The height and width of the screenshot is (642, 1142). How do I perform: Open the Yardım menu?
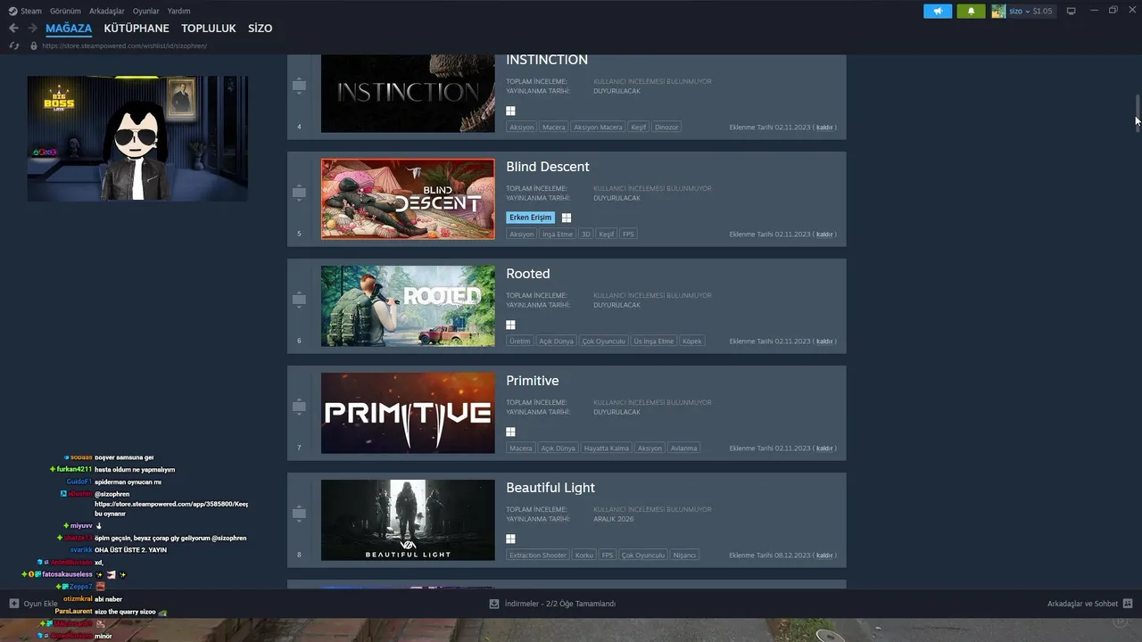tap(178, 11)
